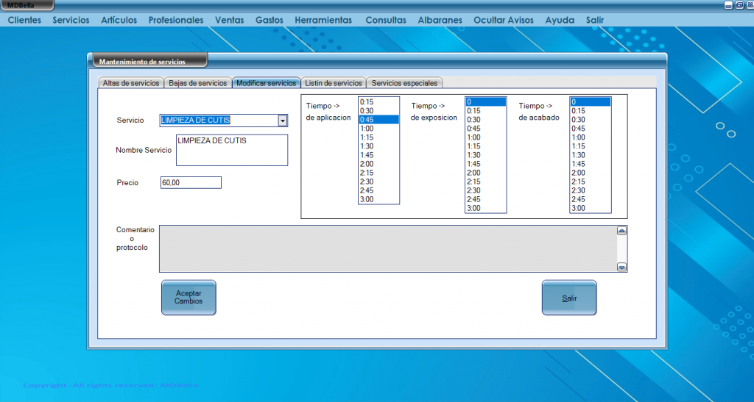Open the Gastos menu

point(269,20)
